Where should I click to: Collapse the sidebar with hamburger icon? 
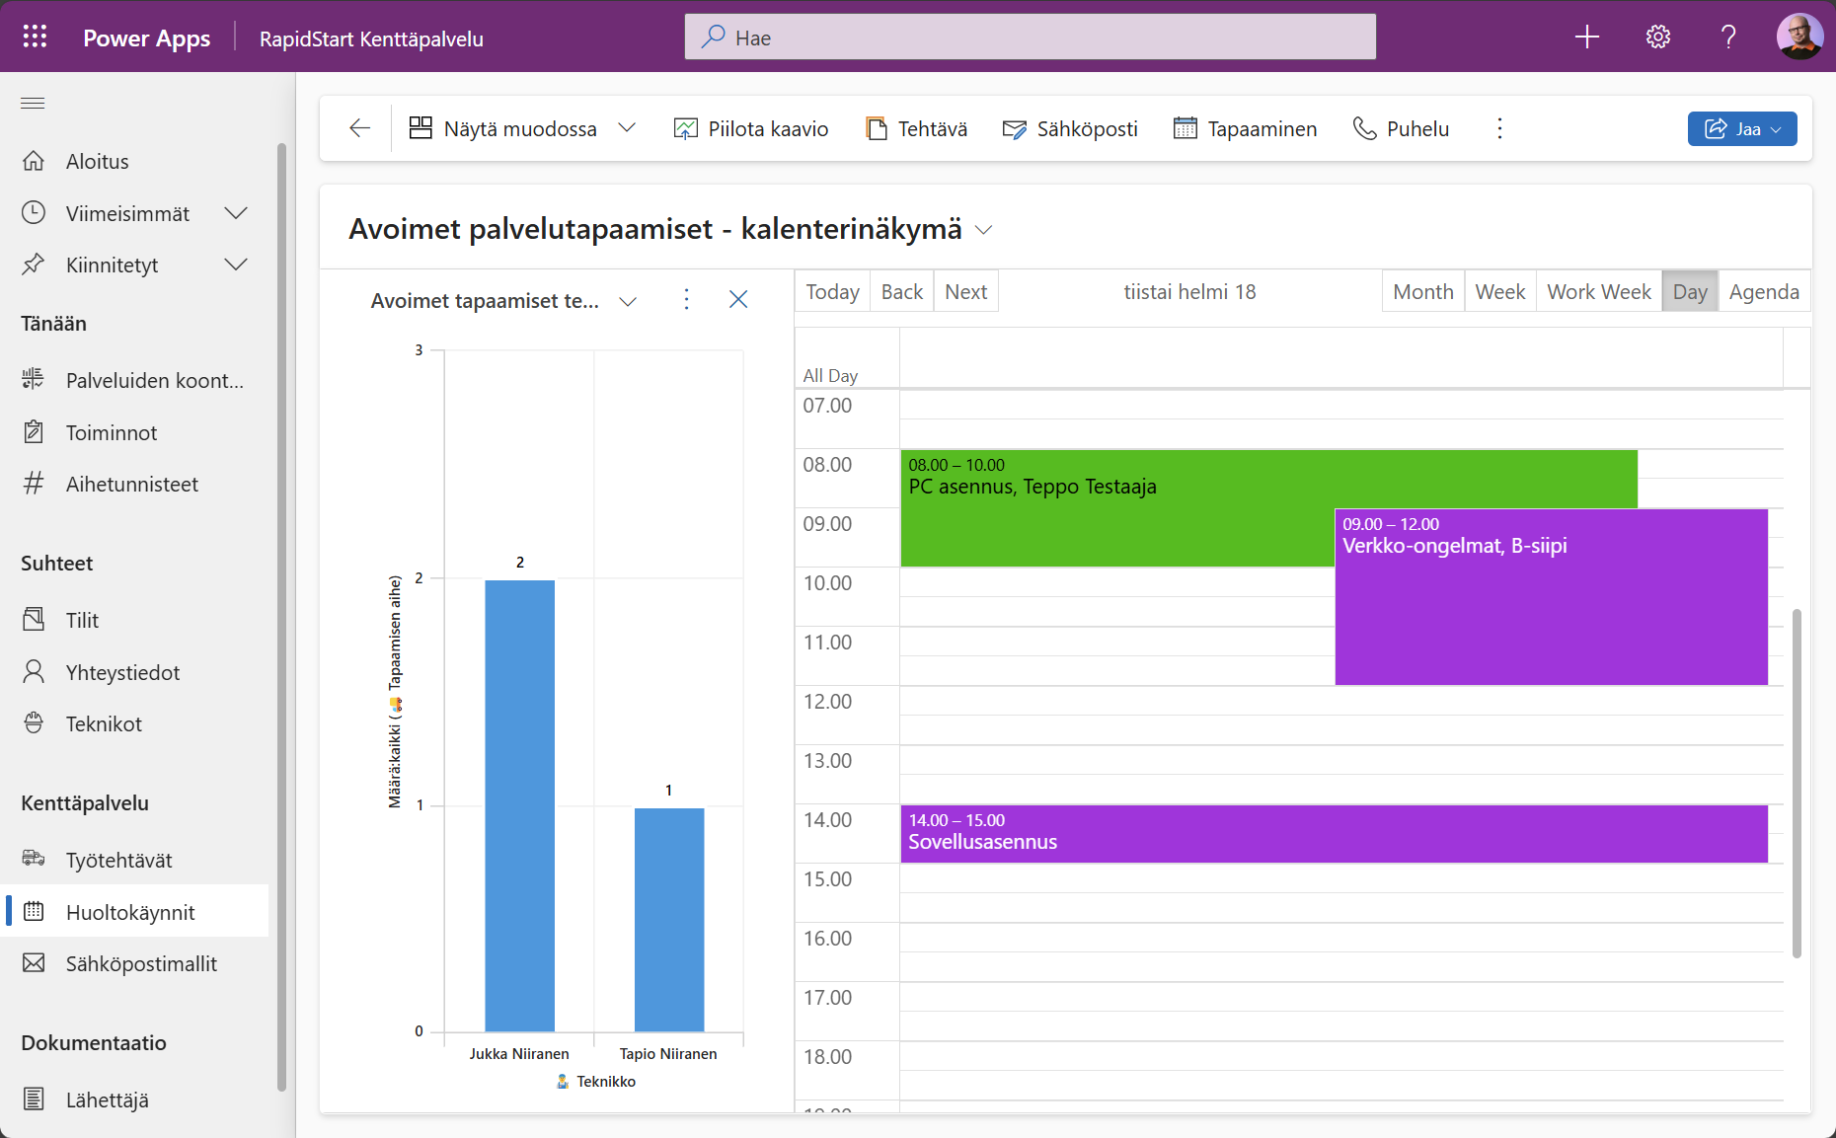pyautogui.click(x=33, y=104)
